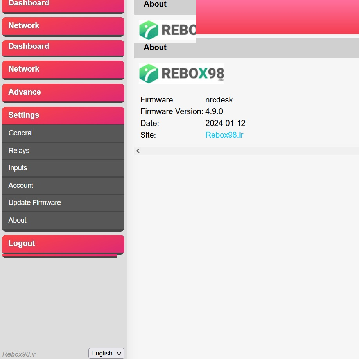Open the General settings page

click(63, 133)
